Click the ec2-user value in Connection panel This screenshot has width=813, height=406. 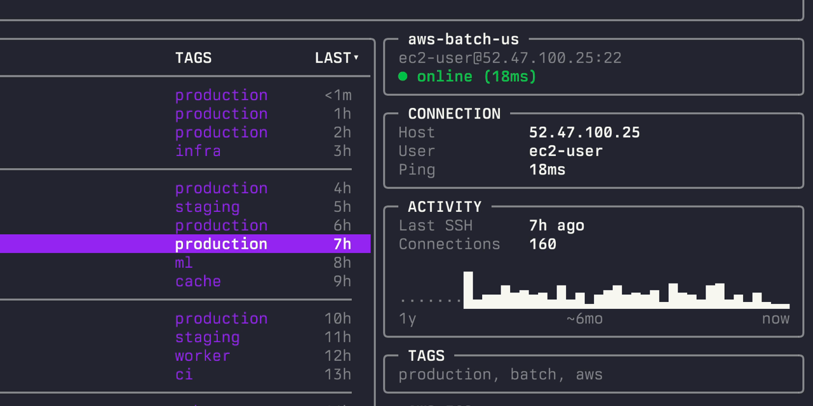(566, 151)
